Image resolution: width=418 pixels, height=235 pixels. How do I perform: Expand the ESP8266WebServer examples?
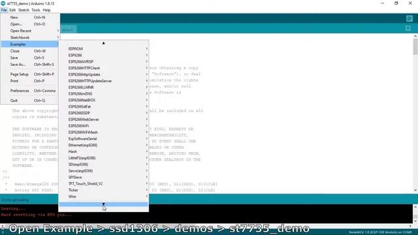(104, 119)
